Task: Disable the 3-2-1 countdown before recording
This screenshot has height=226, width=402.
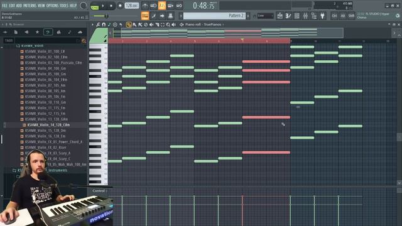Action: (162, 6)
